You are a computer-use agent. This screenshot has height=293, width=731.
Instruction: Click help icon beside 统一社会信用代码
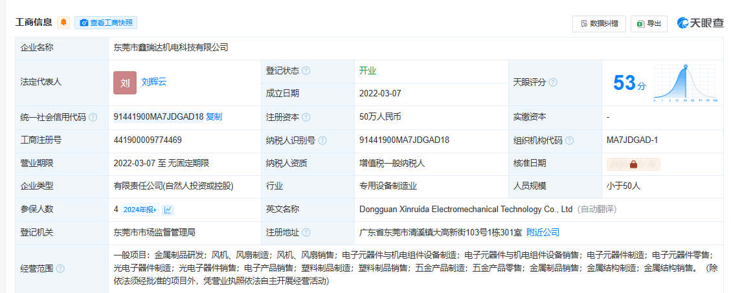pyautogui.click(x=93, y=117)
